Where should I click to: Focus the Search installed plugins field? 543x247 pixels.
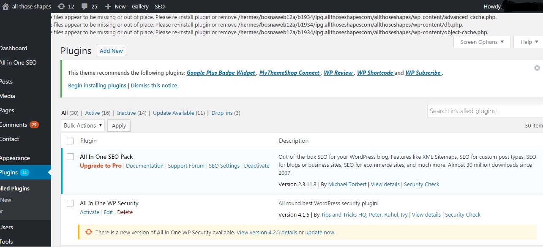(x=485, y=111)
